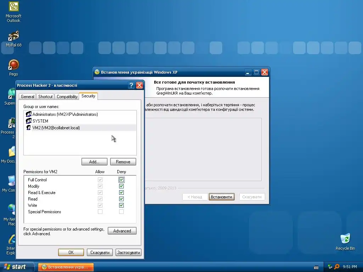Click the help question mark button

pyautogui.click(x=131, y=85)
